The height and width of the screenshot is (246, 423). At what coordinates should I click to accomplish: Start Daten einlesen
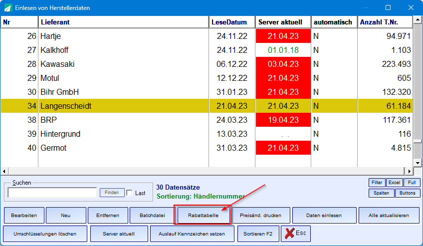coord(324,215)
